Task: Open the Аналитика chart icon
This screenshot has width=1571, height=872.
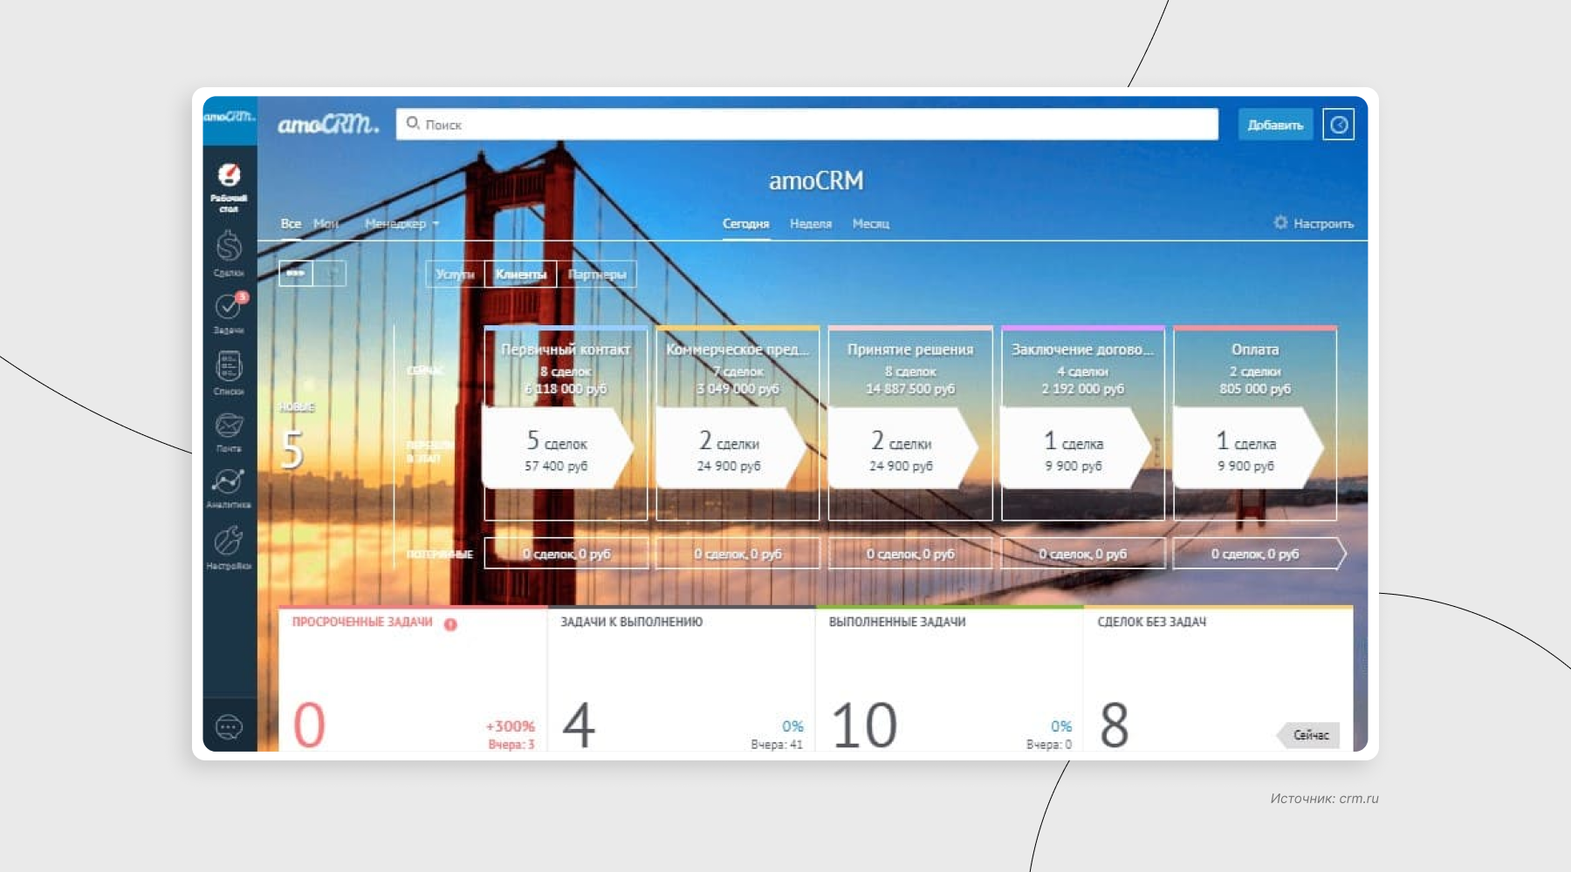Action: [229, 488]
